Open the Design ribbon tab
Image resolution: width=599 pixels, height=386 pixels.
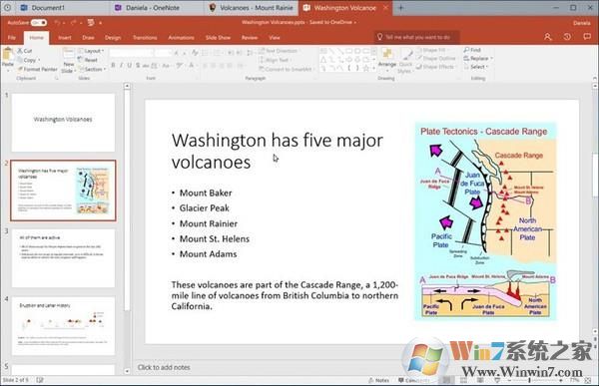113,38
